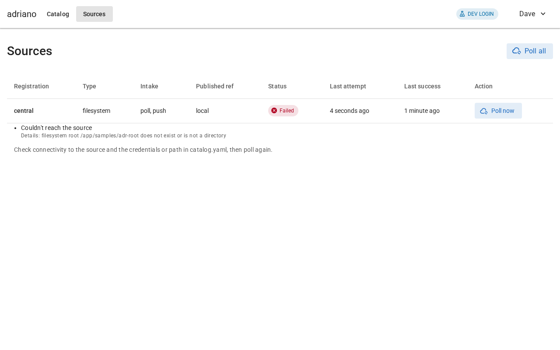
Task: Click the Couldn't reach the source message
Action: (x=56, y=128)
